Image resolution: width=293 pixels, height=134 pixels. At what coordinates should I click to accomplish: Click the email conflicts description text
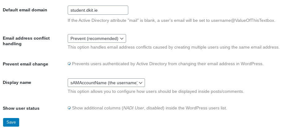[174, 47]
